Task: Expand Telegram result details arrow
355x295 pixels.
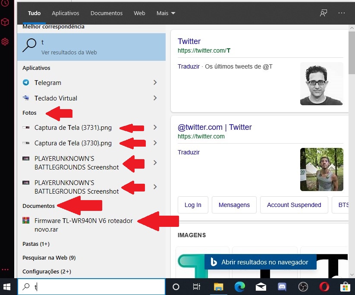Action: point(155,82)
